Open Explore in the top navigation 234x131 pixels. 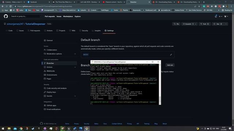point(78,16)
